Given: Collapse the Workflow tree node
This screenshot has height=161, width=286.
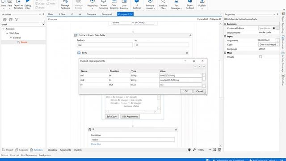Looking at the screenshot, I should coord(7,33).
